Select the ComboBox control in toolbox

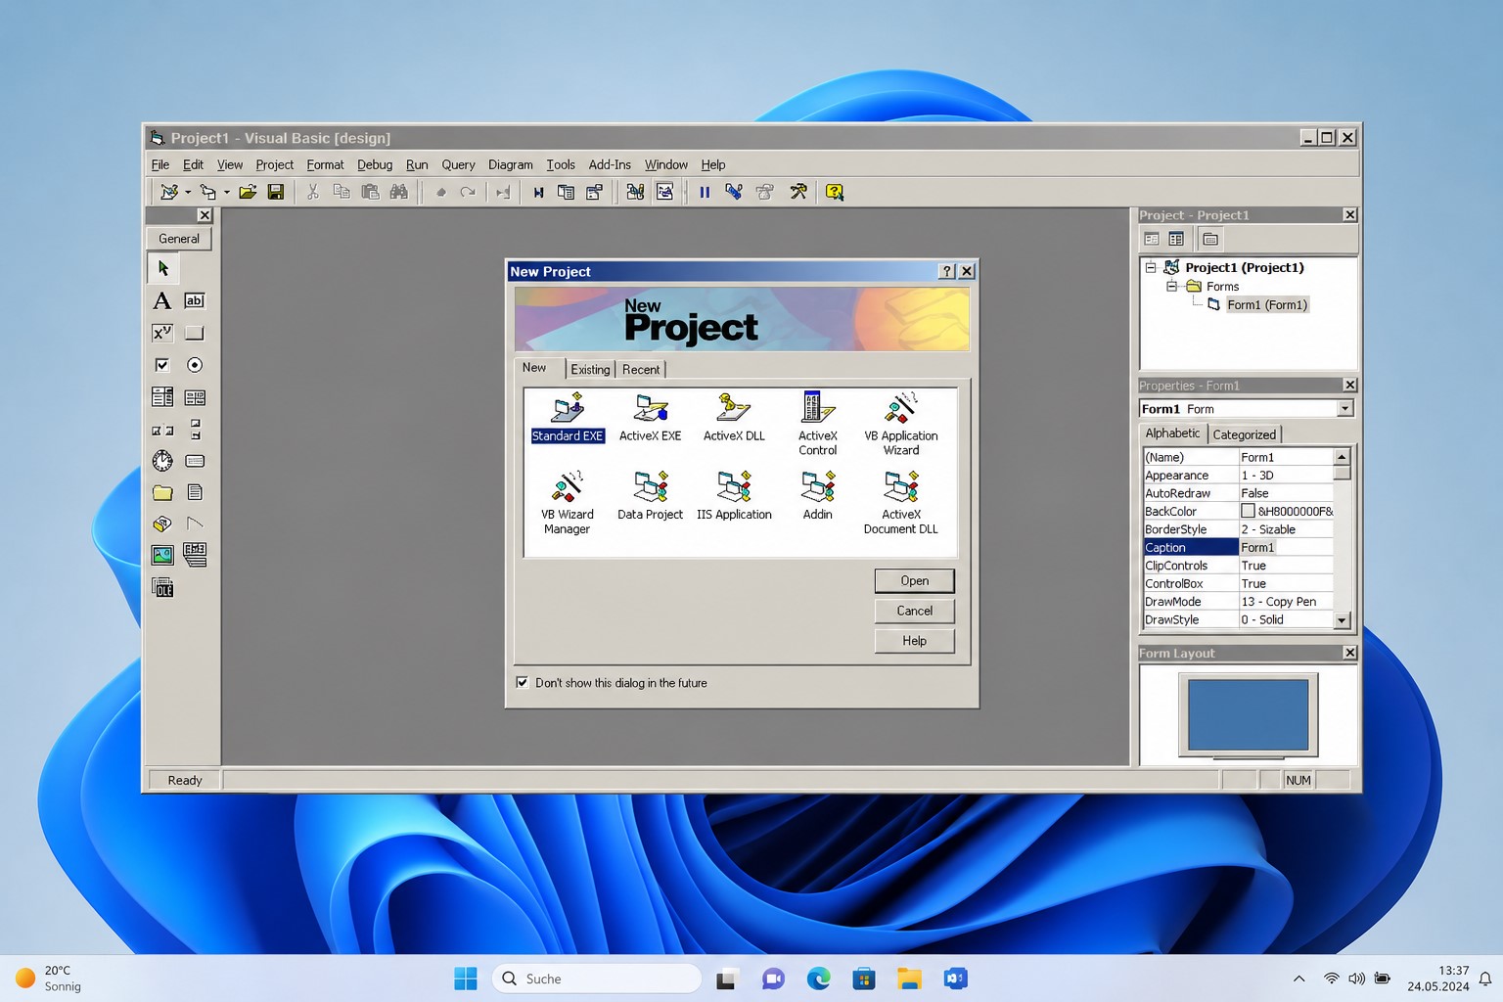[x=162, y=397]
